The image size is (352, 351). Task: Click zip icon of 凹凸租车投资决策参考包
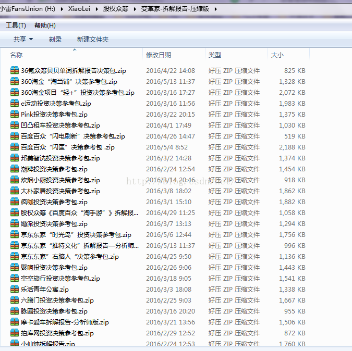click(x=15, y=125)
